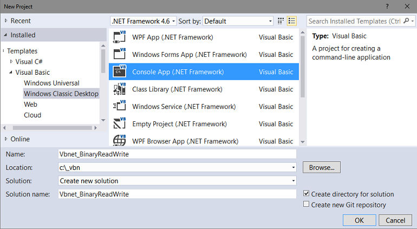Expand the Visual C# node
417x229 pixels.
[x=11, y=61]
